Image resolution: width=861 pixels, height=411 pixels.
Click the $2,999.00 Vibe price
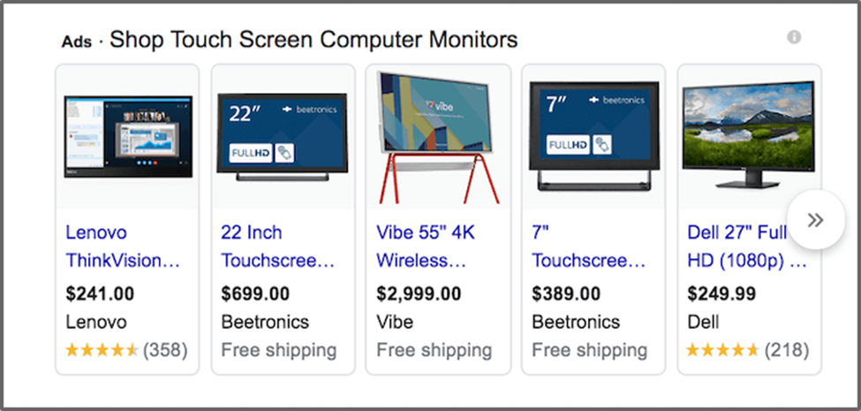pyautogui.click(x=419, y=293)
